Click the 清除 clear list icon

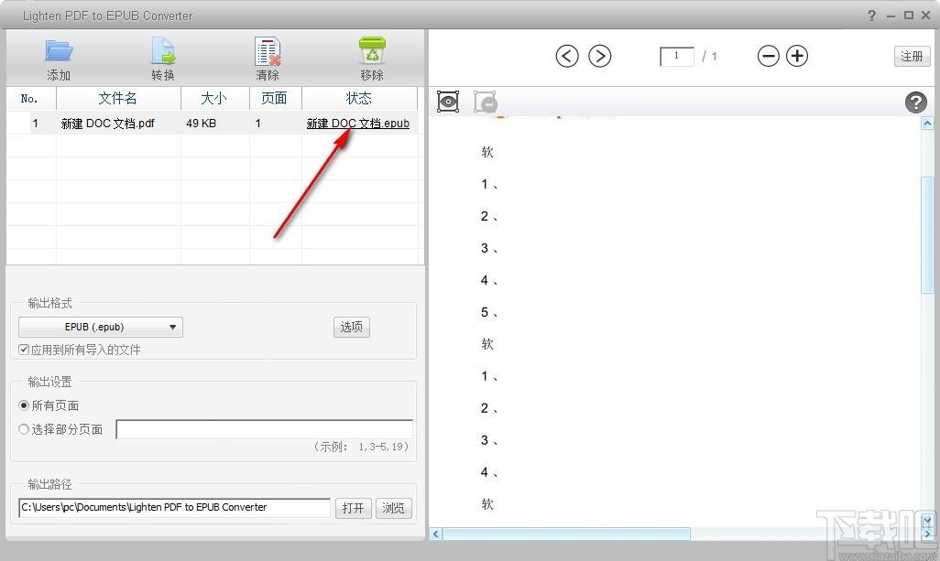coord(268,51)
